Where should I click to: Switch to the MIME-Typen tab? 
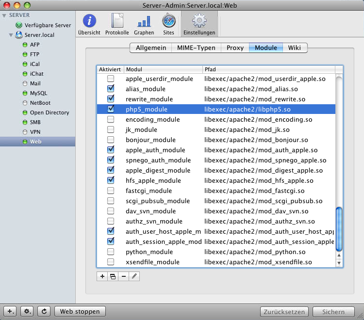(x=196, y=48)
